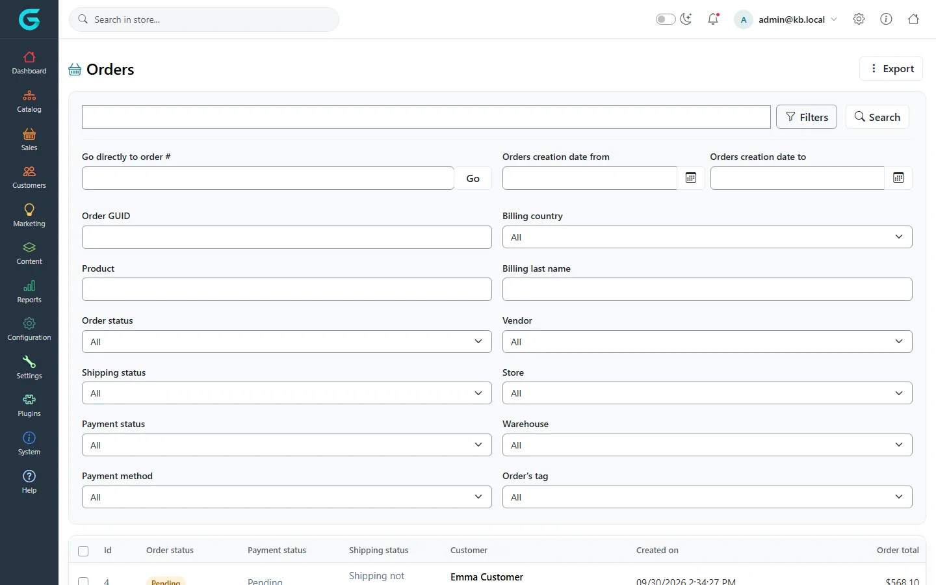
Task: Expand the Billing country dropdown
Action: point(707,237)
